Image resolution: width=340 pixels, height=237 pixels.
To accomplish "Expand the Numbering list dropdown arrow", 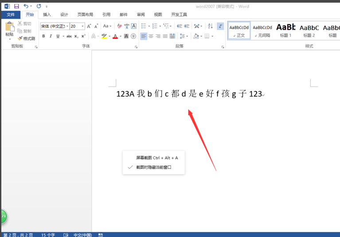I will click(160, 26).
